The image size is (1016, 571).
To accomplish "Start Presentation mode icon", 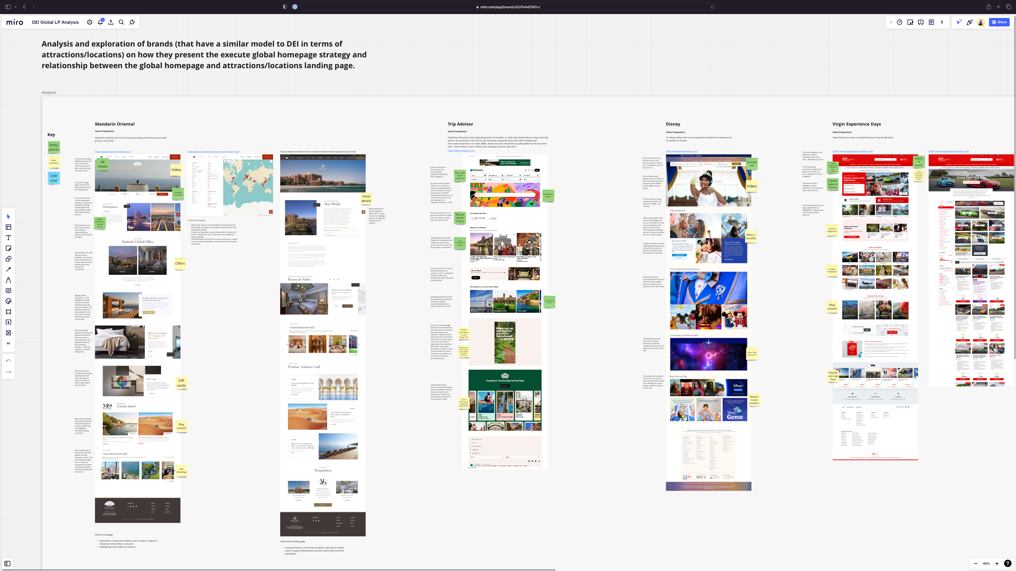I will coord(920,22).
